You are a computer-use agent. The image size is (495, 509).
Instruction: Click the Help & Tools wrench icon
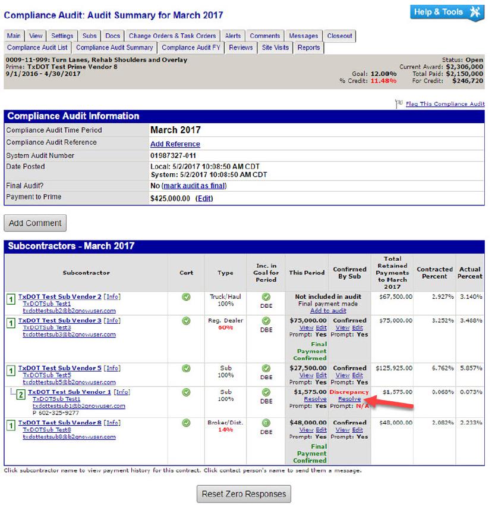pos(475,13)
